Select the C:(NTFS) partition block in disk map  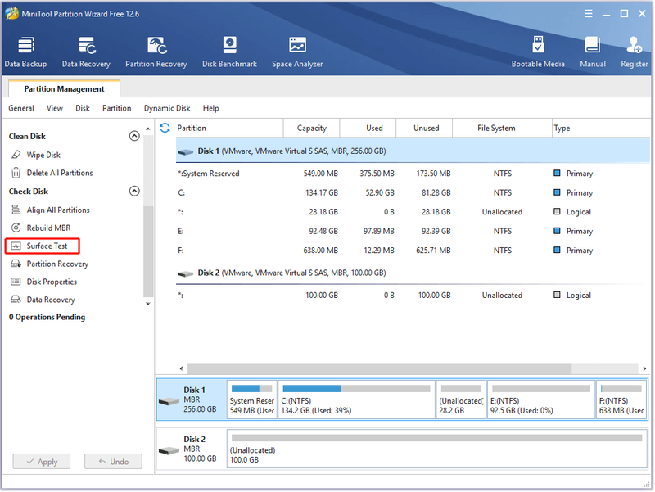click(x=356, y=399)
